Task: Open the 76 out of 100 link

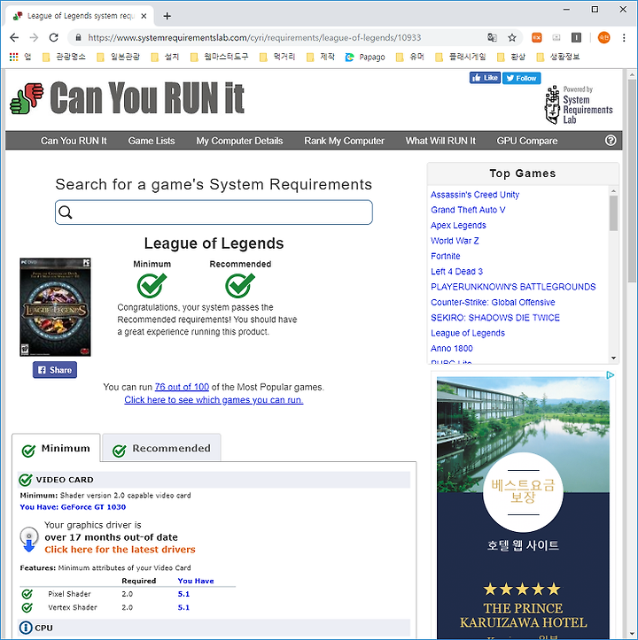Action: point(182,387)
